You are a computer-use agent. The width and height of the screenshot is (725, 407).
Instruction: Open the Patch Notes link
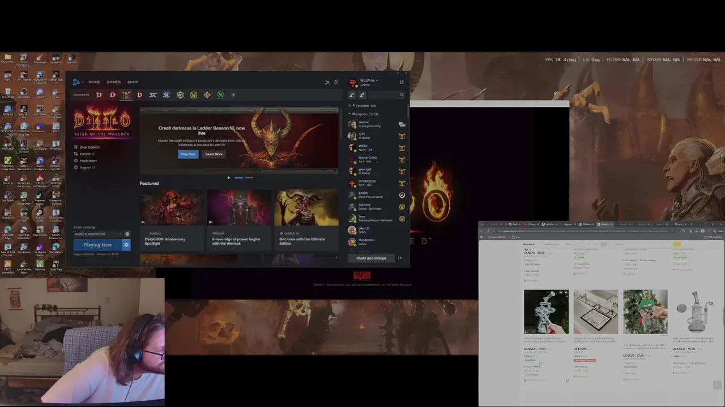click(86, 161)
